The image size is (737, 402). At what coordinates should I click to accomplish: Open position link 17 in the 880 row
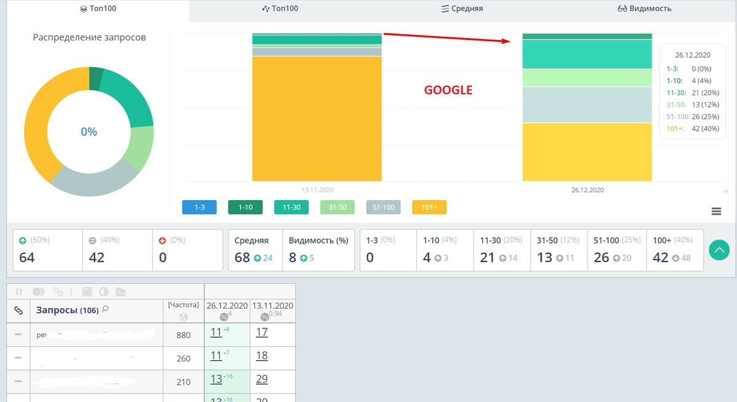coord(262,332)
